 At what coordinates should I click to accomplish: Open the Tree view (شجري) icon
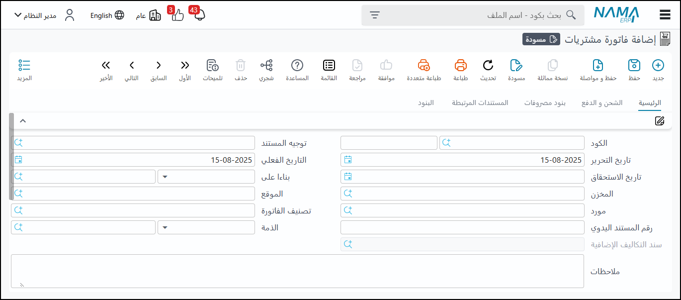coord(266,66)
